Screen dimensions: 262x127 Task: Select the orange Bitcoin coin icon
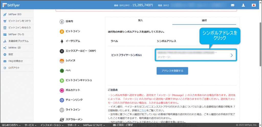pyautogui.click(x=62, y=31)
